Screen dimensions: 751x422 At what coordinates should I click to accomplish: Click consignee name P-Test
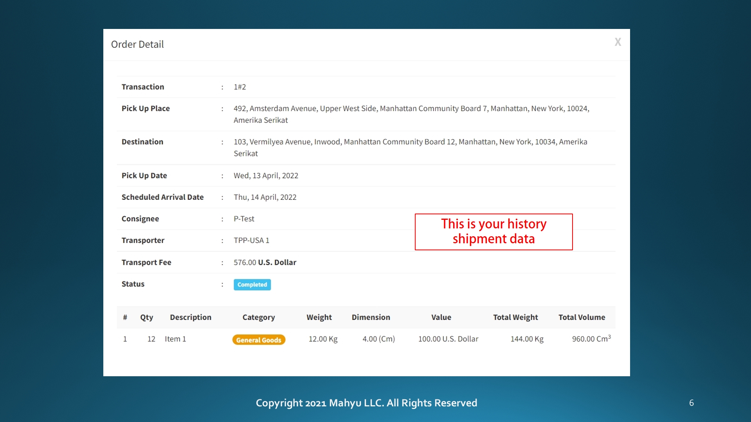tap(244, 219)
